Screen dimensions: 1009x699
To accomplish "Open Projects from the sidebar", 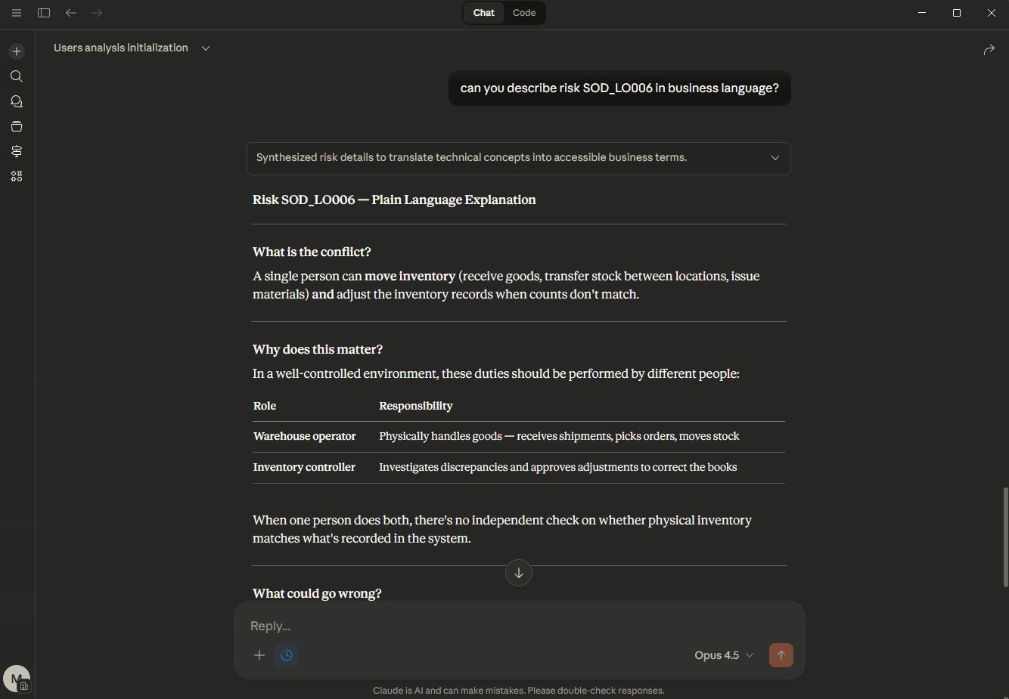I will tap(17, 125).
